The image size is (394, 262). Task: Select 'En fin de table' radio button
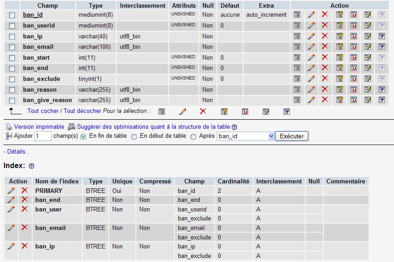pyautogui.click(x=83, y=136)
